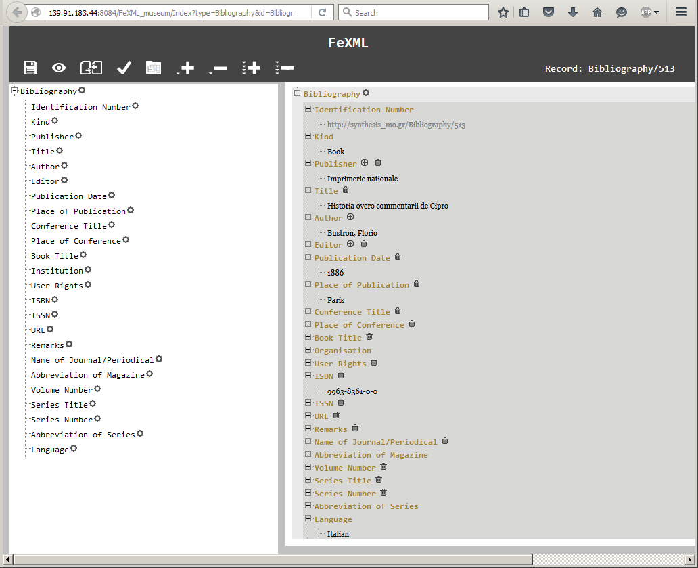Viewport: 698px width, 568px height.
Task: Click the browser address bar
Action: point(170,12)
